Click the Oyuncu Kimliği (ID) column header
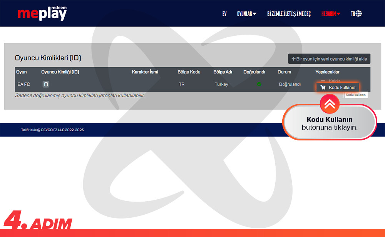 tap(60, 72)
